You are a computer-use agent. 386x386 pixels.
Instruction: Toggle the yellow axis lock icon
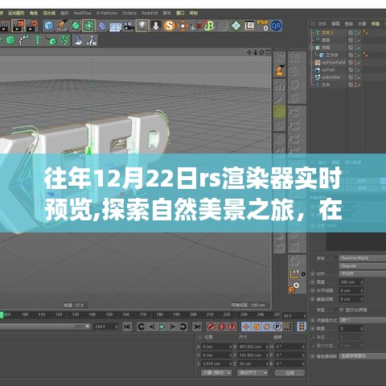(294, 274)
